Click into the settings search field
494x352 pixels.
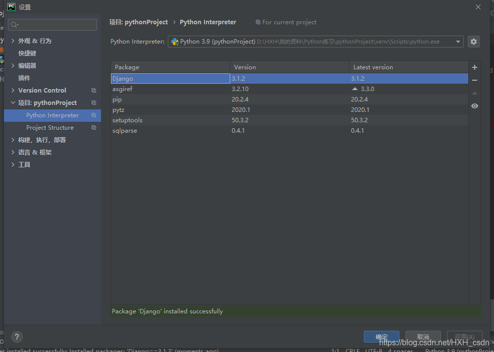52,25
